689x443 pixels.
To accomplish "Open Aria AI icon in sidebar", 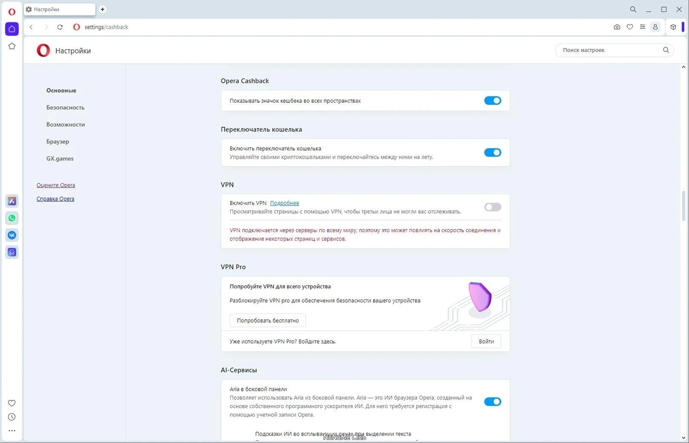I will [x=12, y=201].
